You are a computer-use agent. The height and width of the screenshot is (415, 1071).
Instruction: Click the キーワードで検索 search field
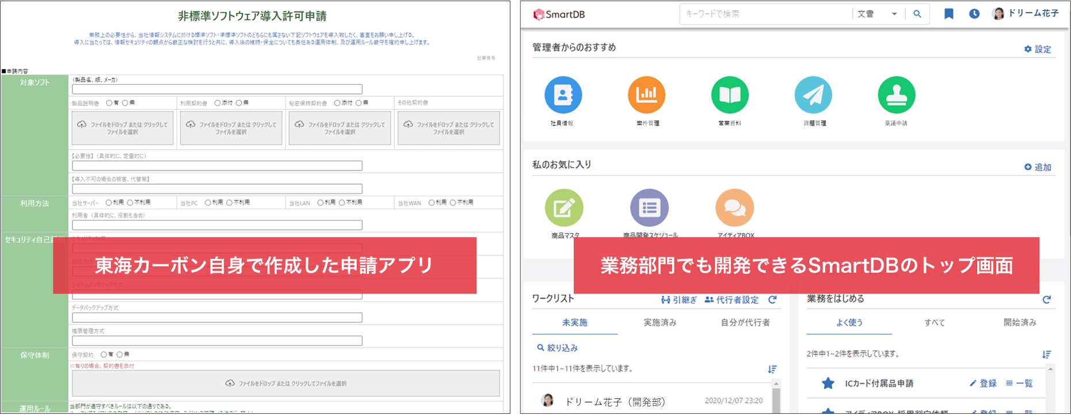pos(764,14)
